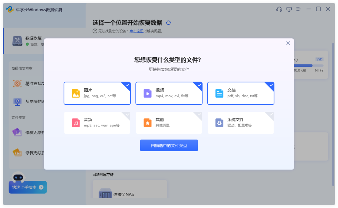Viewport: 338px width, 208px height.
Task: Click the main panel vertical scrollbar
Action: point(333,114)
